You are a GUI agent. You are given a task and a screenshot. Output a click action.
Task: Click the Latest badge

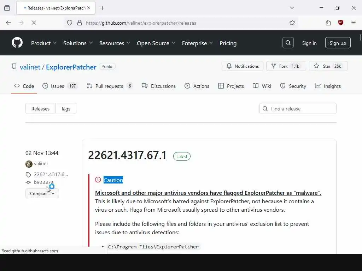[182, 156]
